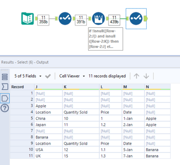
Task: Show input anchor data in Results
Action: [5, 87]
